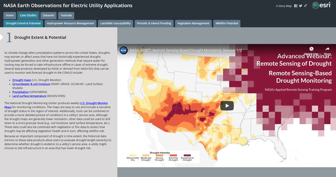
Task: Open the Tutorials tab
Action: pyautogui.click(x=66, y=15)
